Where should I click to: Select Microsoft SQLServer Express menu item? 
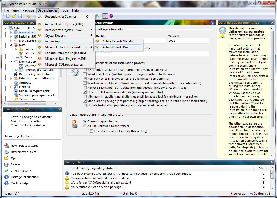click(x=66, y=65)
